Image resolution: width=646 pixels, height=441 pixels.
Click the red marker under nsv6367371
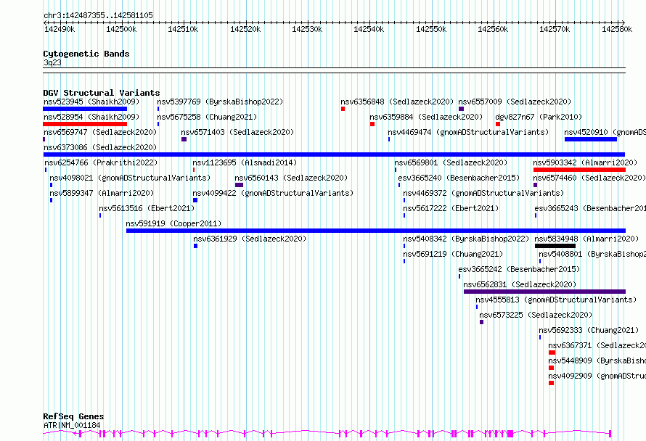click(x=552, y=353)
